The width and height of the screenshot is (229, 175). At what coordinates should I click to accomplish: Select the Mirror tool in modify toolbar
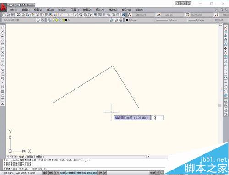coord(226,36)
